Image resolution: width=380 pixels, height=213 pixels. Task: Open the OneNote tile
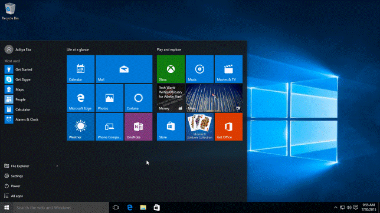pyautogui.click(x=139, y=127)
